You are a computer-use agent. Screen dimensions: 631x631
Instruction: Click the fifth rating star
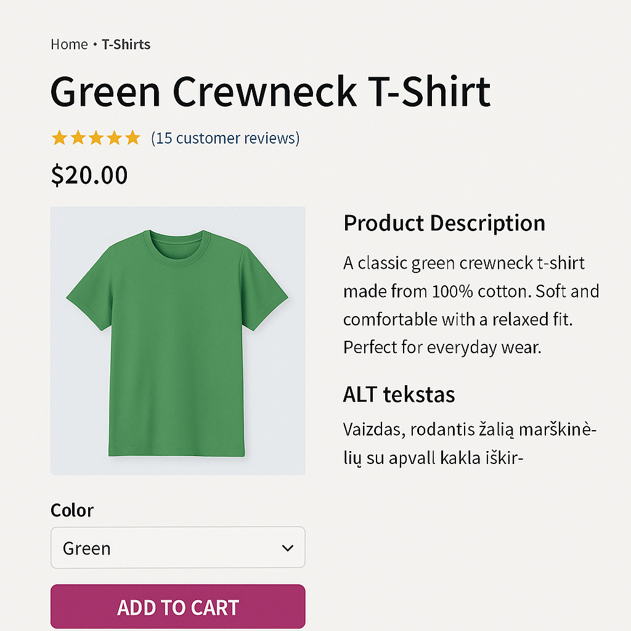click(x=132, y=138)
